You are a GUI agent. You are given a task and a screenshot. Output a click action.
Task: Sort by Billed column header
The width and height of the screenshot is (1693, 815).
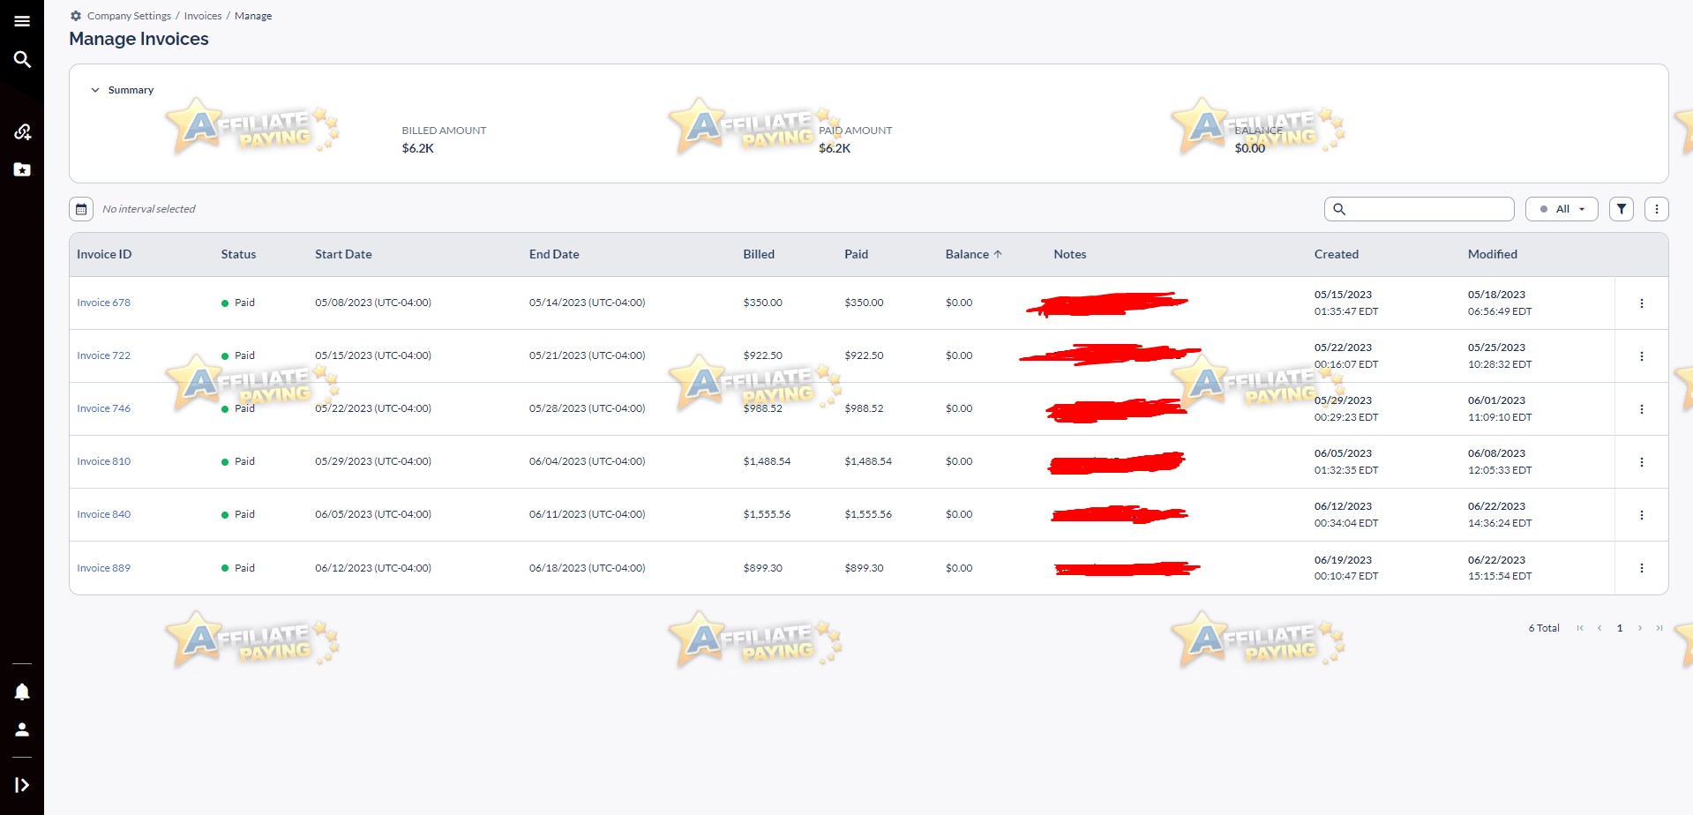pos(759,254)
